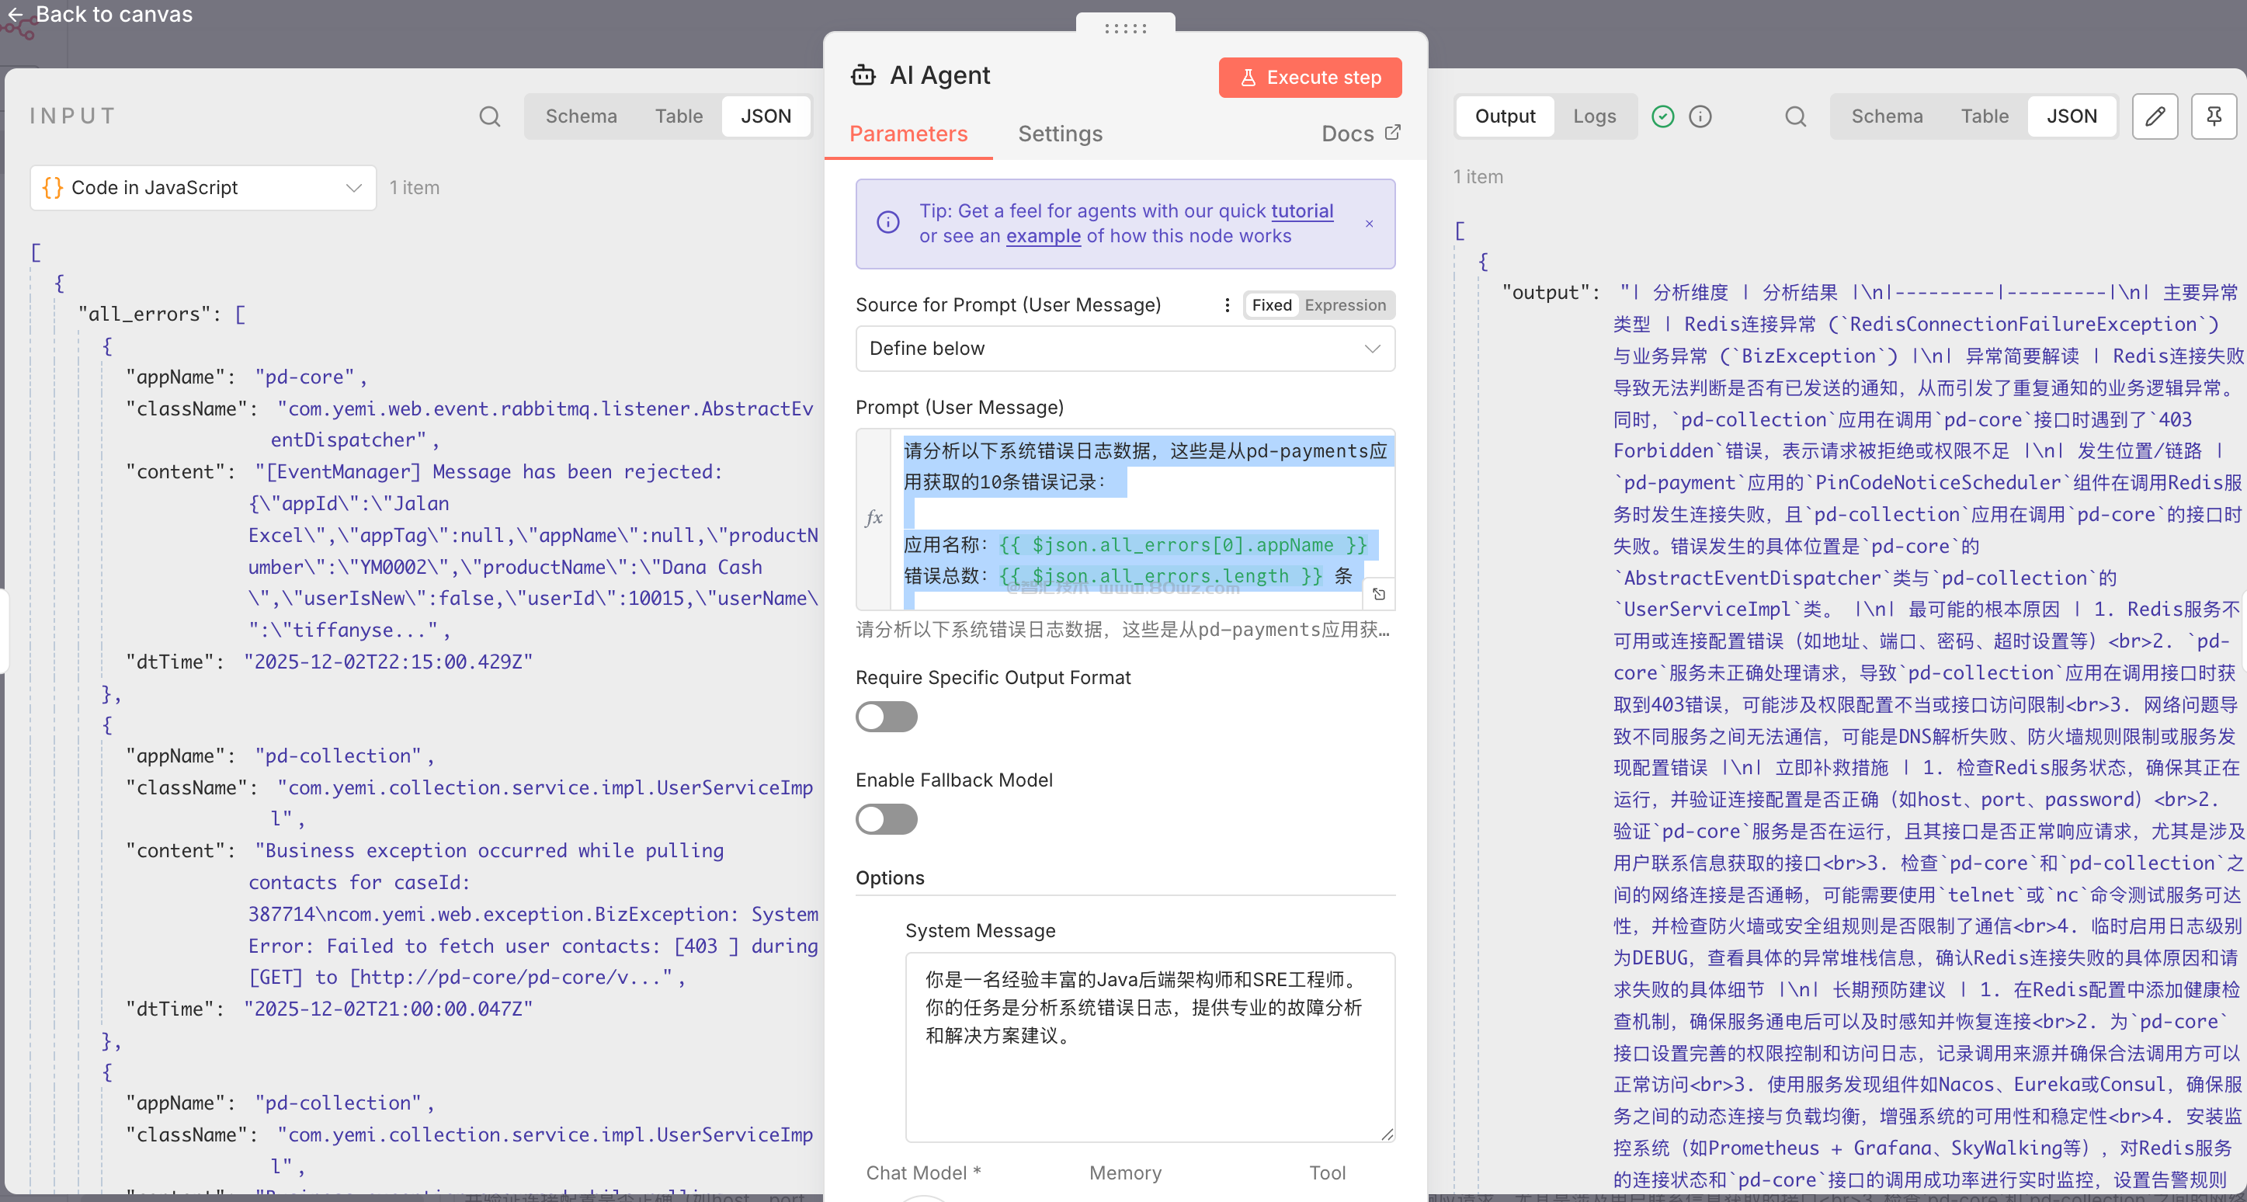This screenshot has height=1202, width=2247.
Task: Click the output panel search icon
Action: pos(1795,116)
